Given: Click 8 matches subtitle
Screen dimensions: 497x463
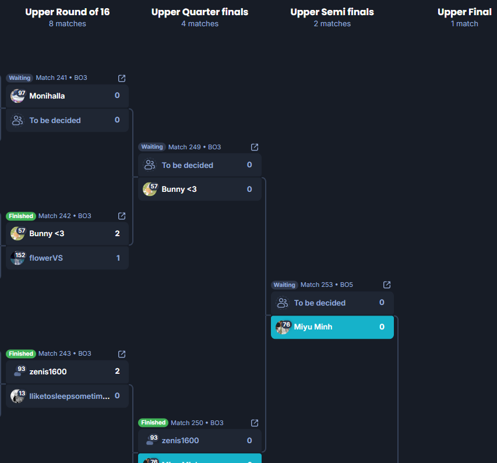Looking at the screenshot, I should [x=68, y=24].
